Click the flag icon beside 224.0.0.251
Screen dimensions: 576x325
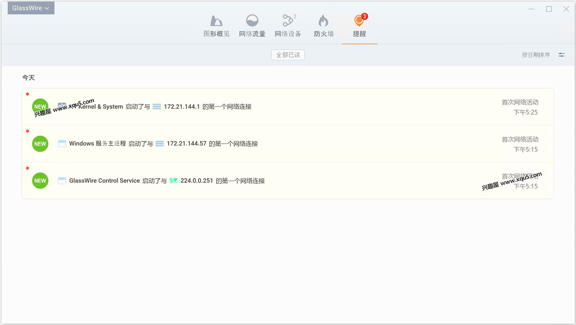point(174,181)
